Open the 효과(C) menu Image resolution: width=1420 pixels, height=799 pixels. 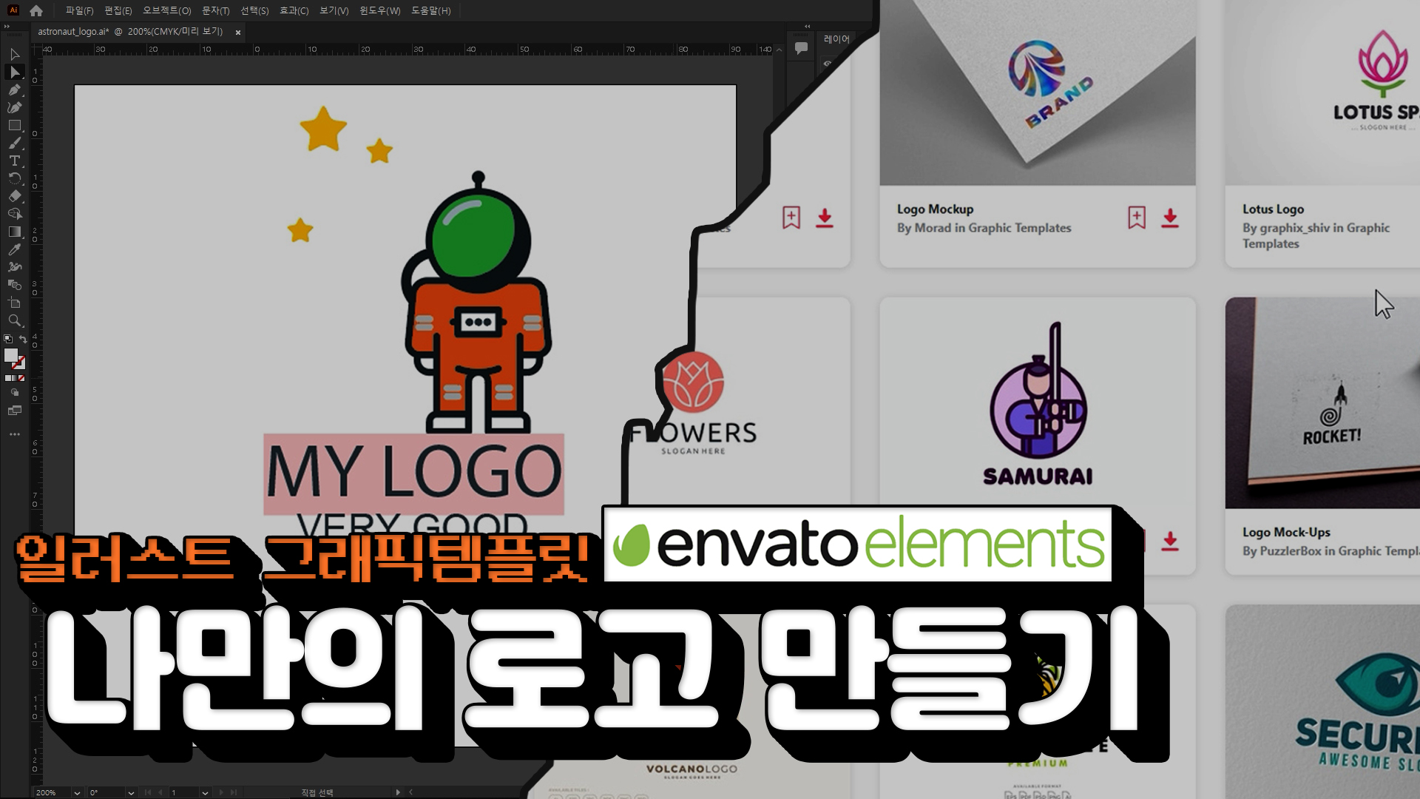[294, 10]
